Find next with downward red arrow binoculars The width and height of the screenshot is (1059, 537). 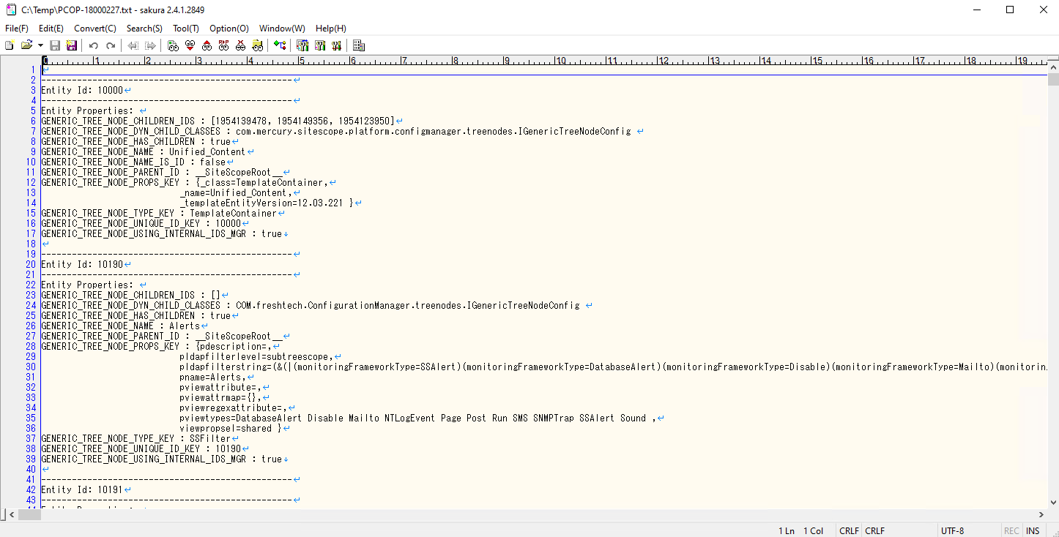click(x=190, y=45)
